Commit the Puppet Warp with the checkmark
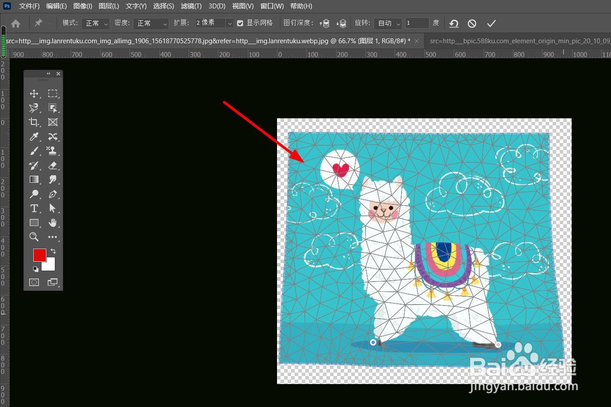The image size is (611, 407). [491, 23]
